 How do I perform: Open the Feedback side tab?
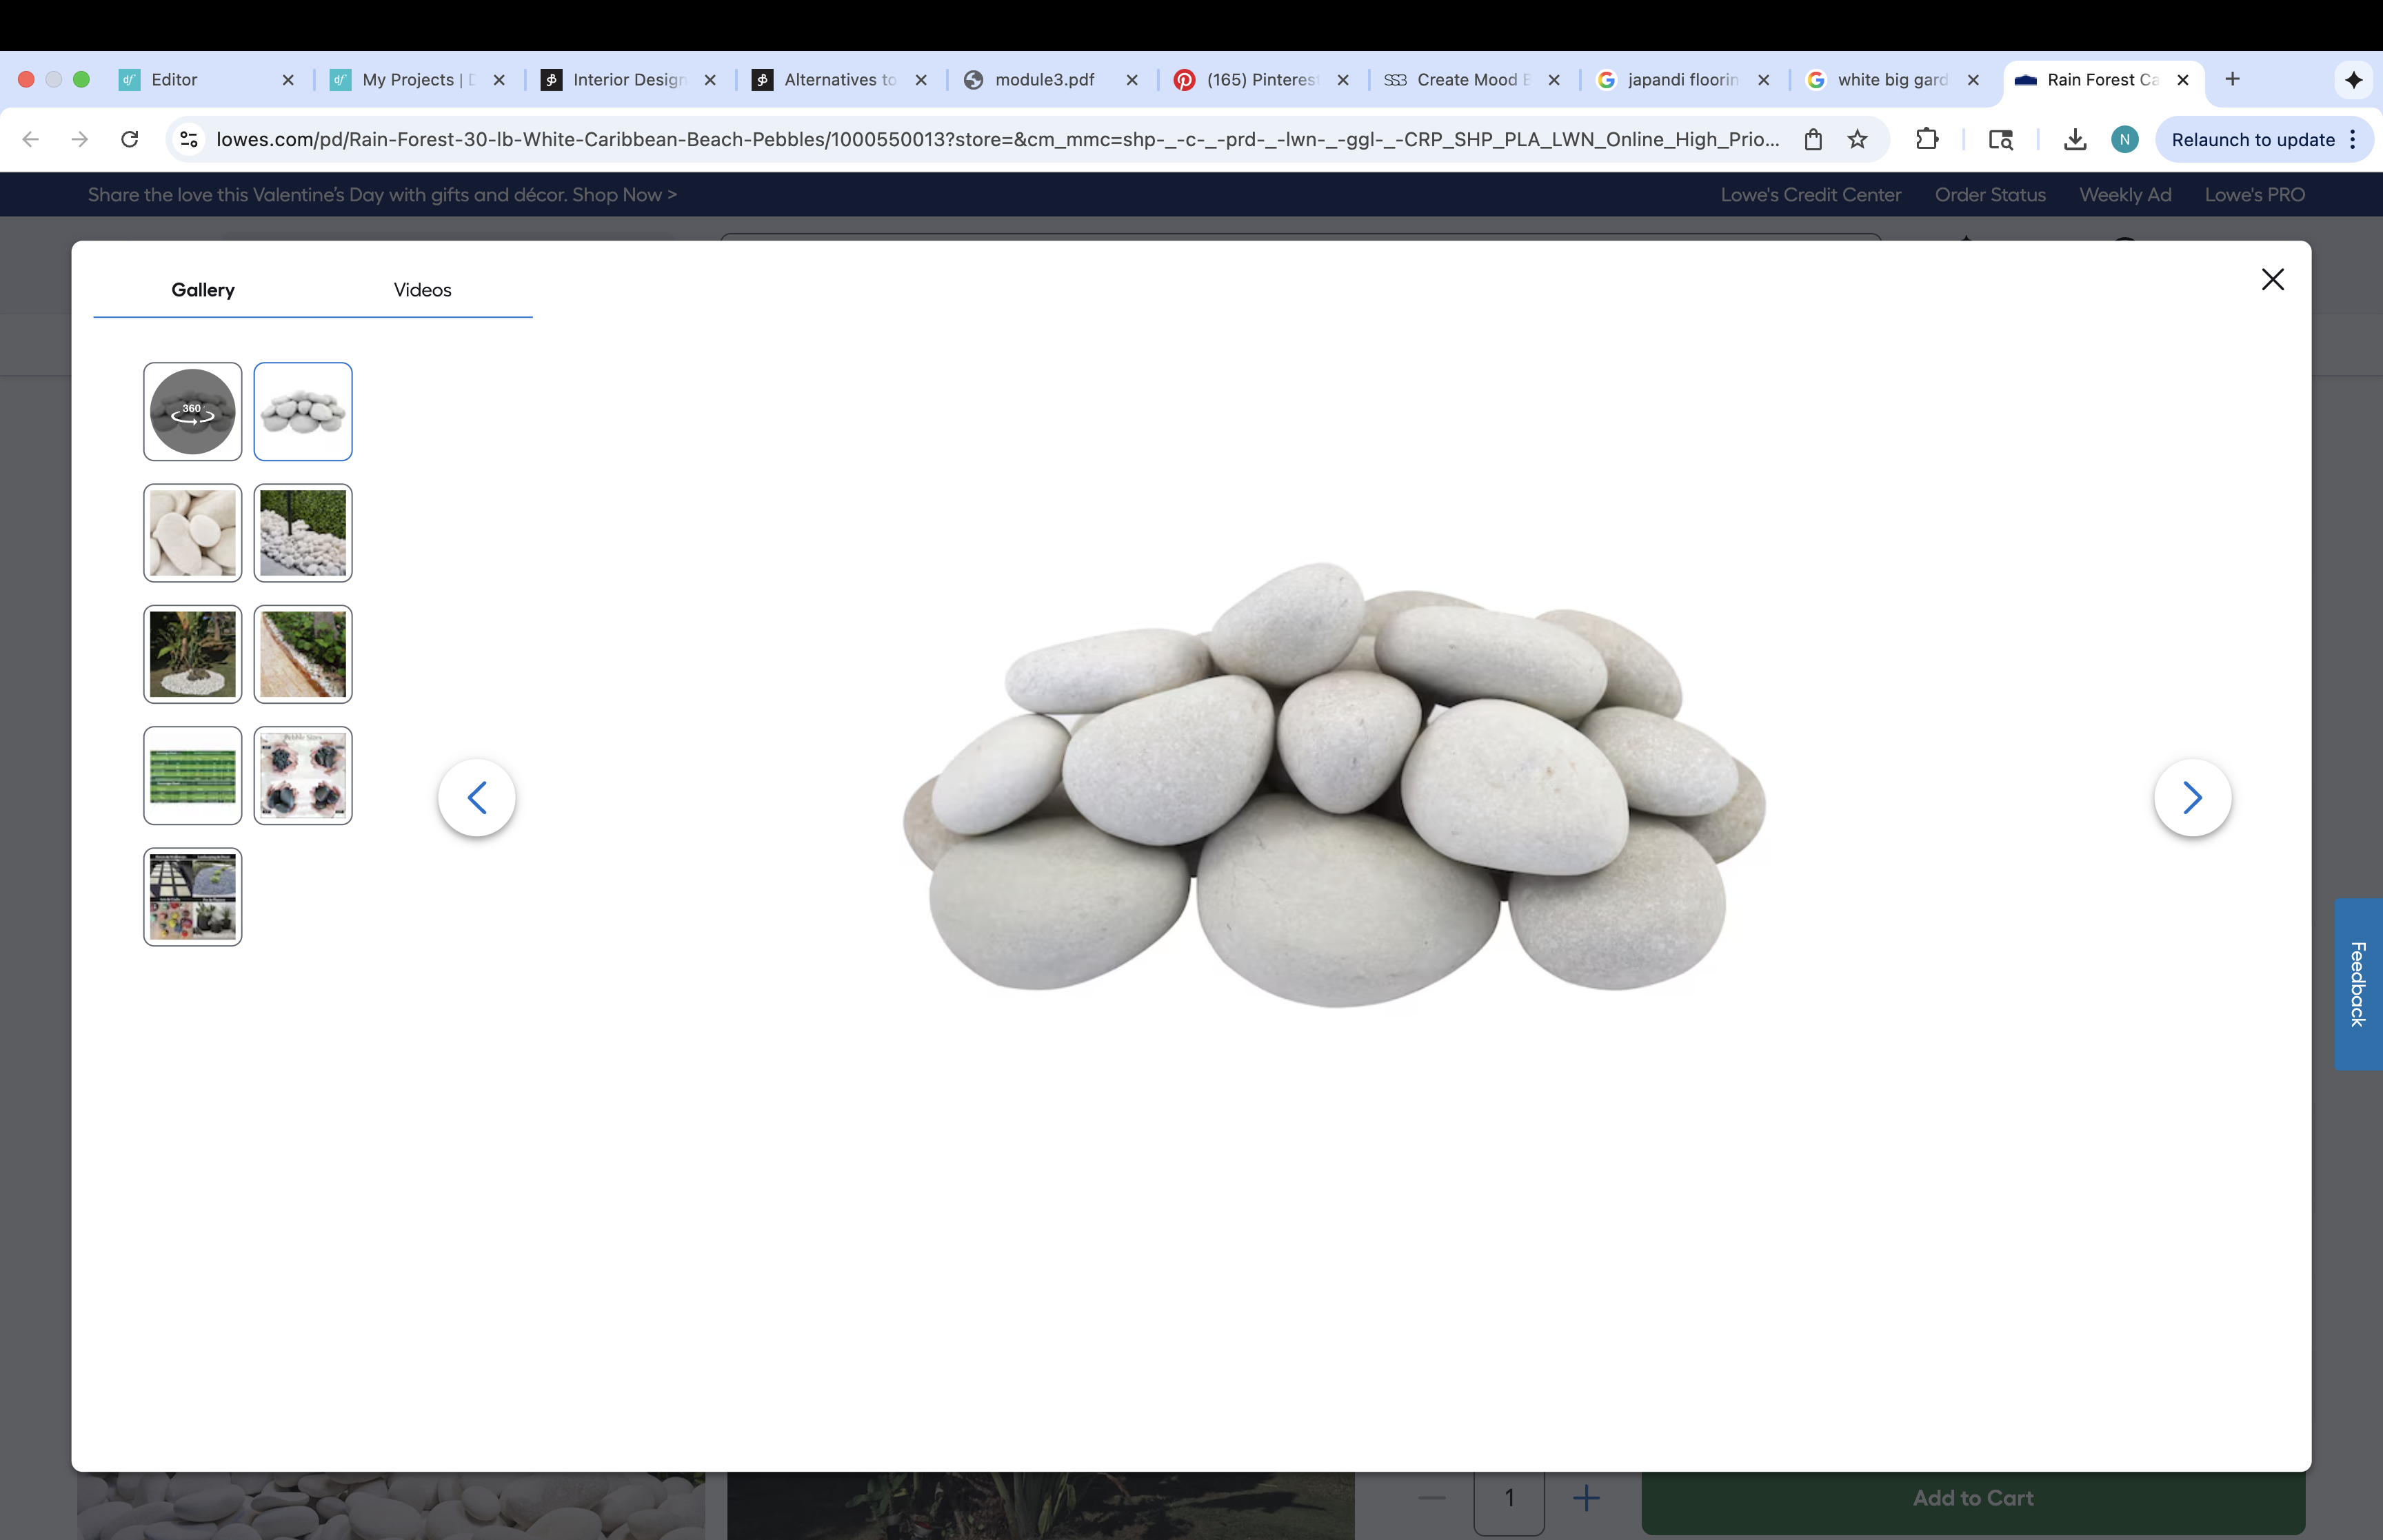tap(2358, 984)
